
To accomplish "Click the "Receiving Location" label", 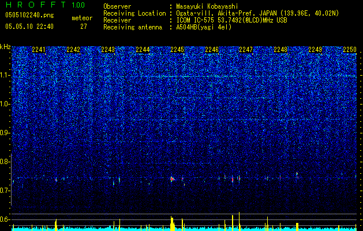I will pos(134,13).
